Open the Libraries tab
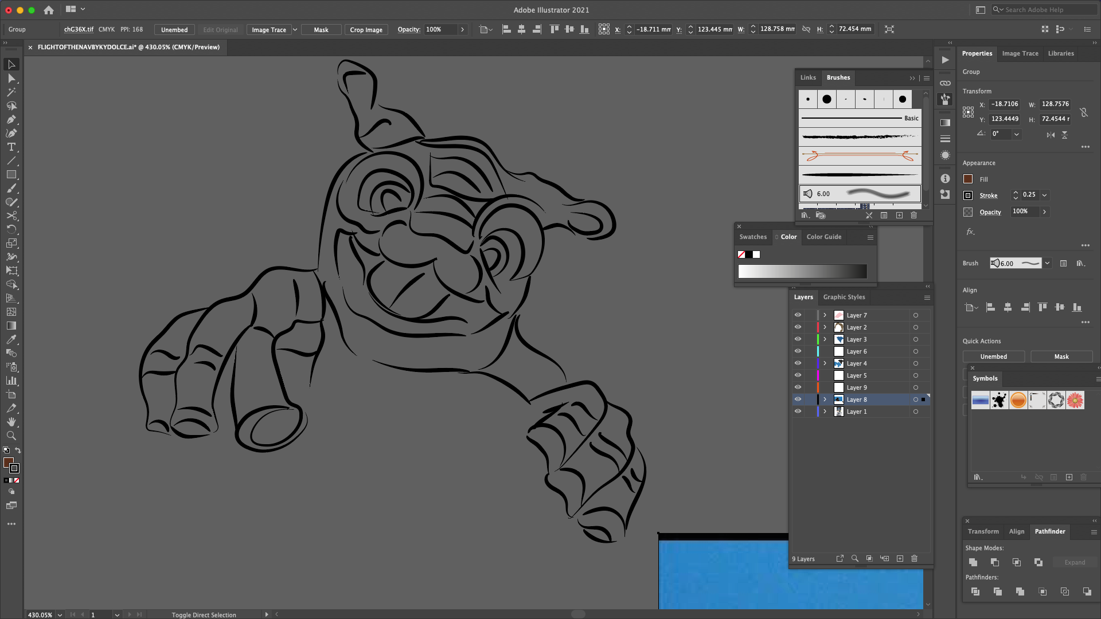 [1061, 53]
